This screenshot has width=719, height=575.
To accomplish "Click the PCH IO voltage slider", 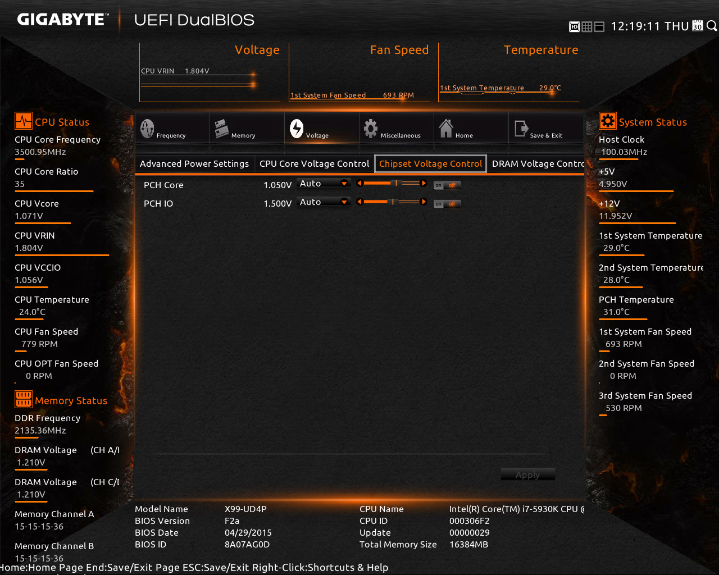I will (x=392, y=202).
